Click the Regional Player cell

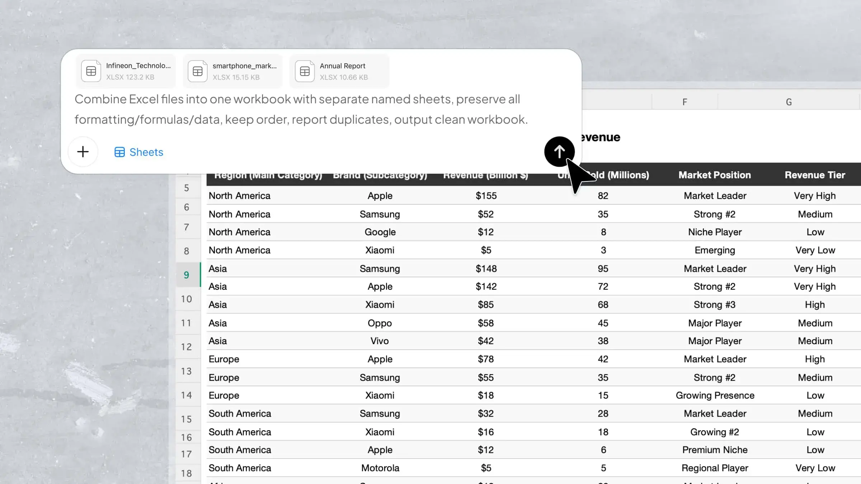coord(715,468)
